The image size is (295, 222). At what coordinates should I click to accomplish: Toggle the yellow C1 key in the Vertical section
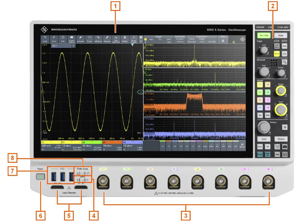coord(260,84)
